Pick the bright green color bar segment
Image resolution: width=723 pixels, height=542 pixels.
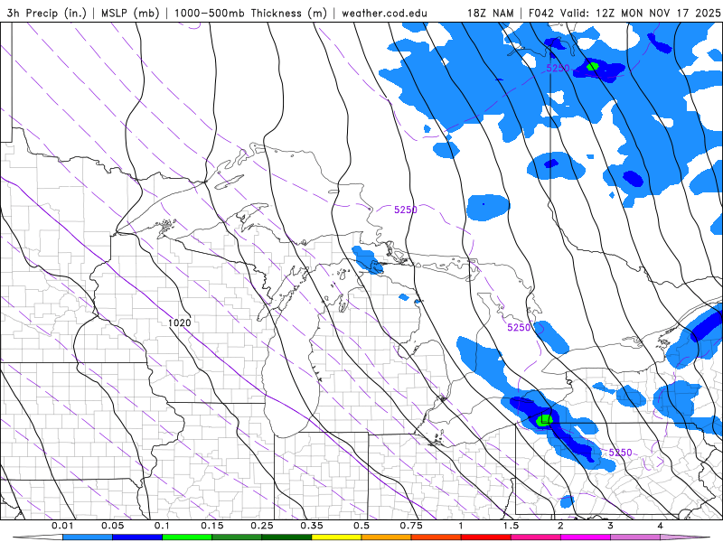[x=187, y=537]
